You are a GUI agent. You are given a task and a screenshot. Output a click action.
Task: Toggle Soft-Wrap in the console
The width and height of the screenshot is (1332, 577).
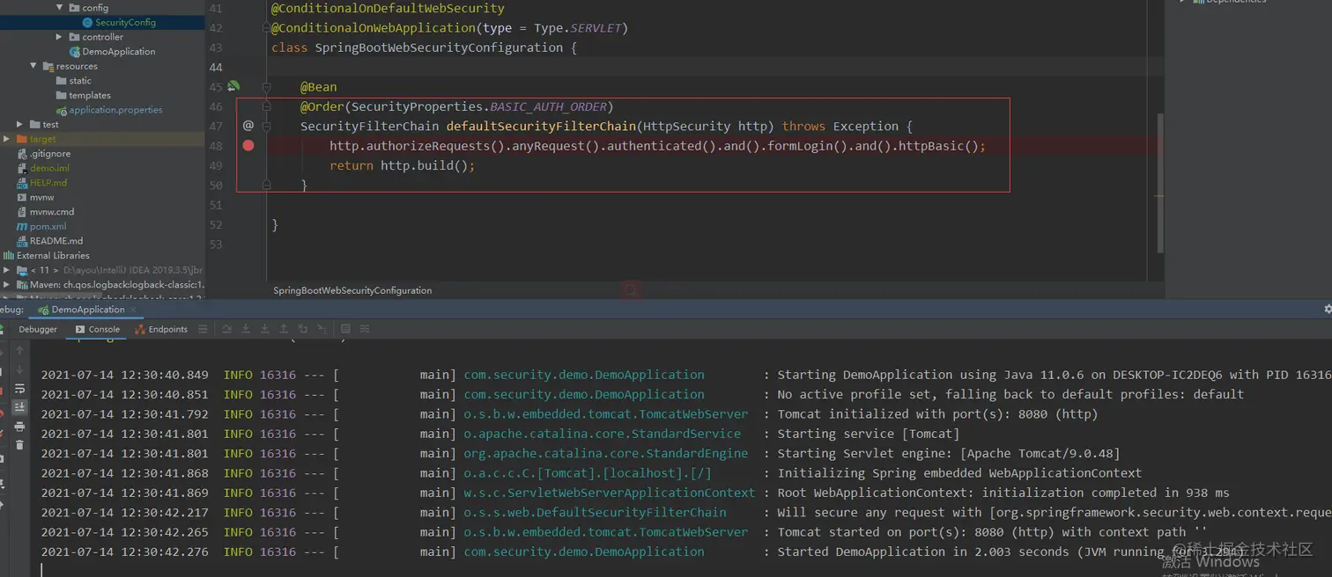[19, 388]
